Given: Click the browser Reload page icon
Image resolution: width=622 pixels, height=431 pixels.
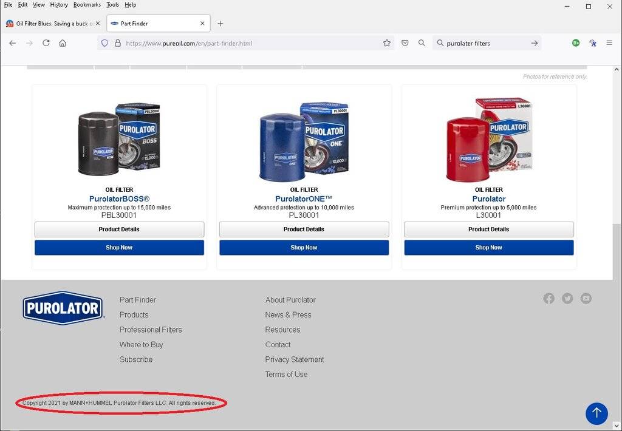Looking at the screenshot, I should [46, 43].
